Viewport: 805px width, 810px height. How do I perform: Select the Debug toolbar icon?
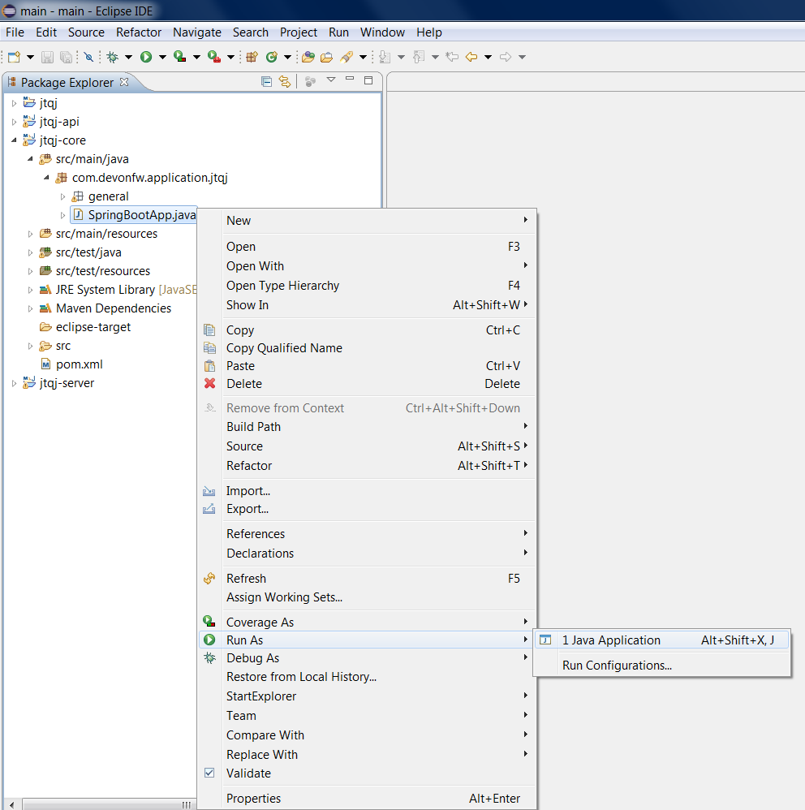point(113,57)
